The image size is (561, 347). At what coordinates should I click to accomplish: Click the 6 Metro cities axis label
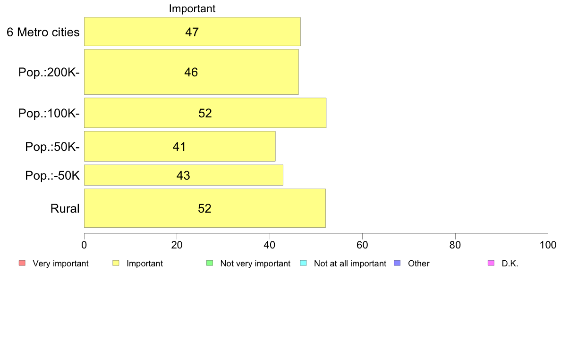pyautogui.click(x=43, y=32)
